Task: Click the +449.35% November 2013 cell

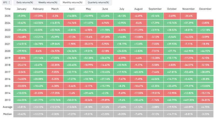Action: tap(188, 100)
